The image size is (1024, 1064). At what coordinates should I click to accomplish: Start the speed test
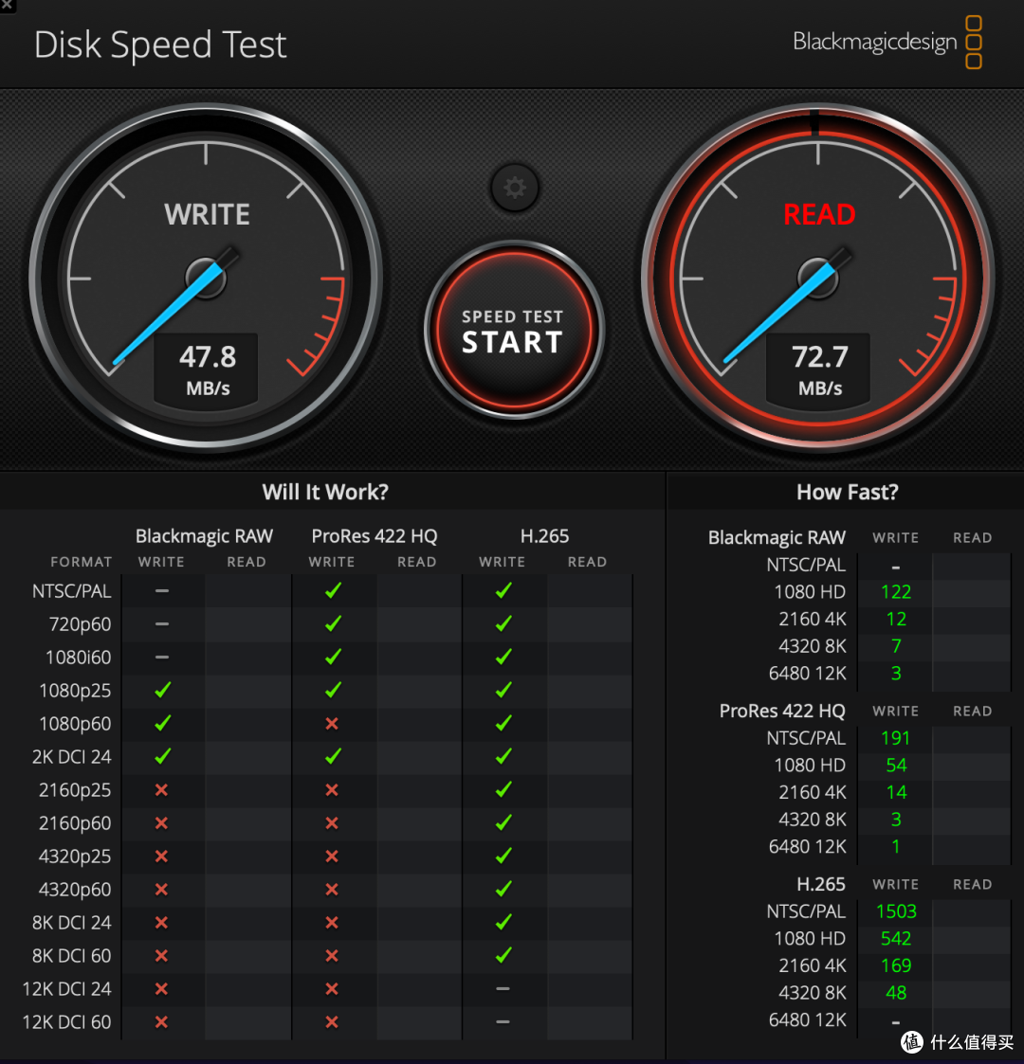coord(514,331)
